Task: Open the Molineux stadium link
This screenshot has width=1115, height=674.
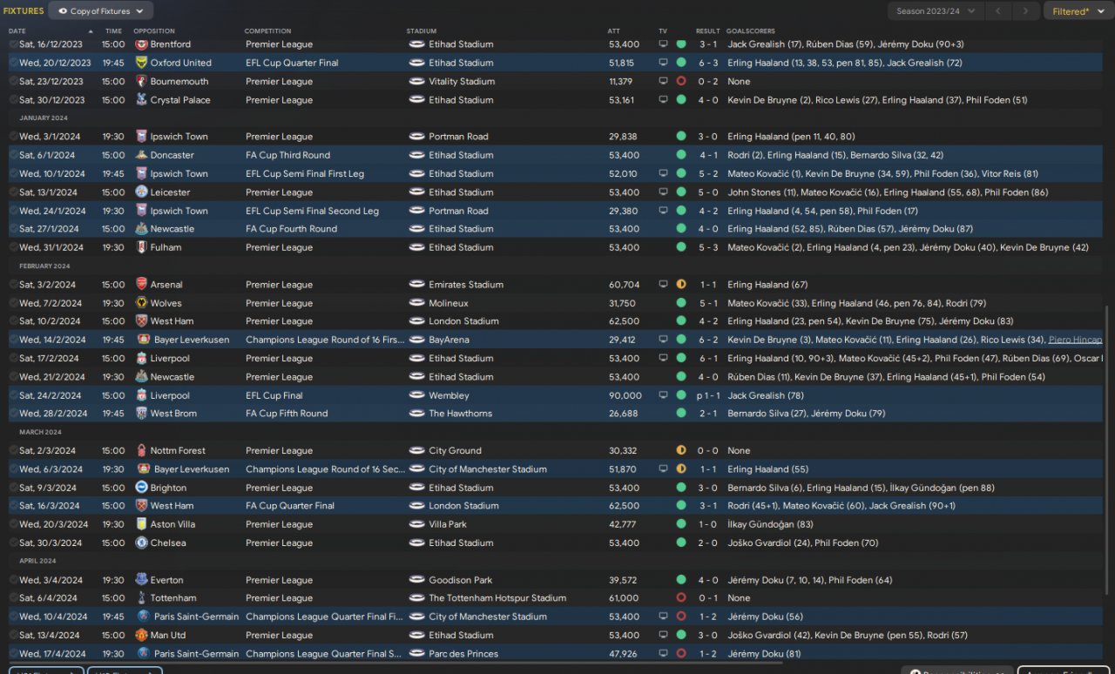Action: pos(449,303)
